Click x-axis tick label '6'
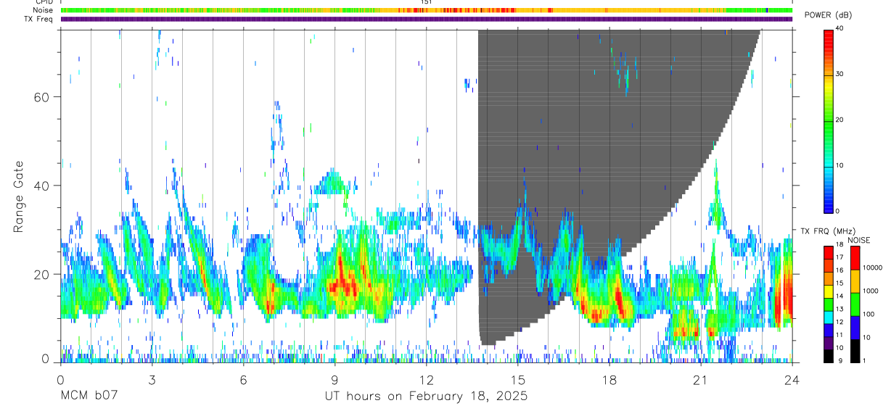The image size is (891, 411). coord(243,380)
